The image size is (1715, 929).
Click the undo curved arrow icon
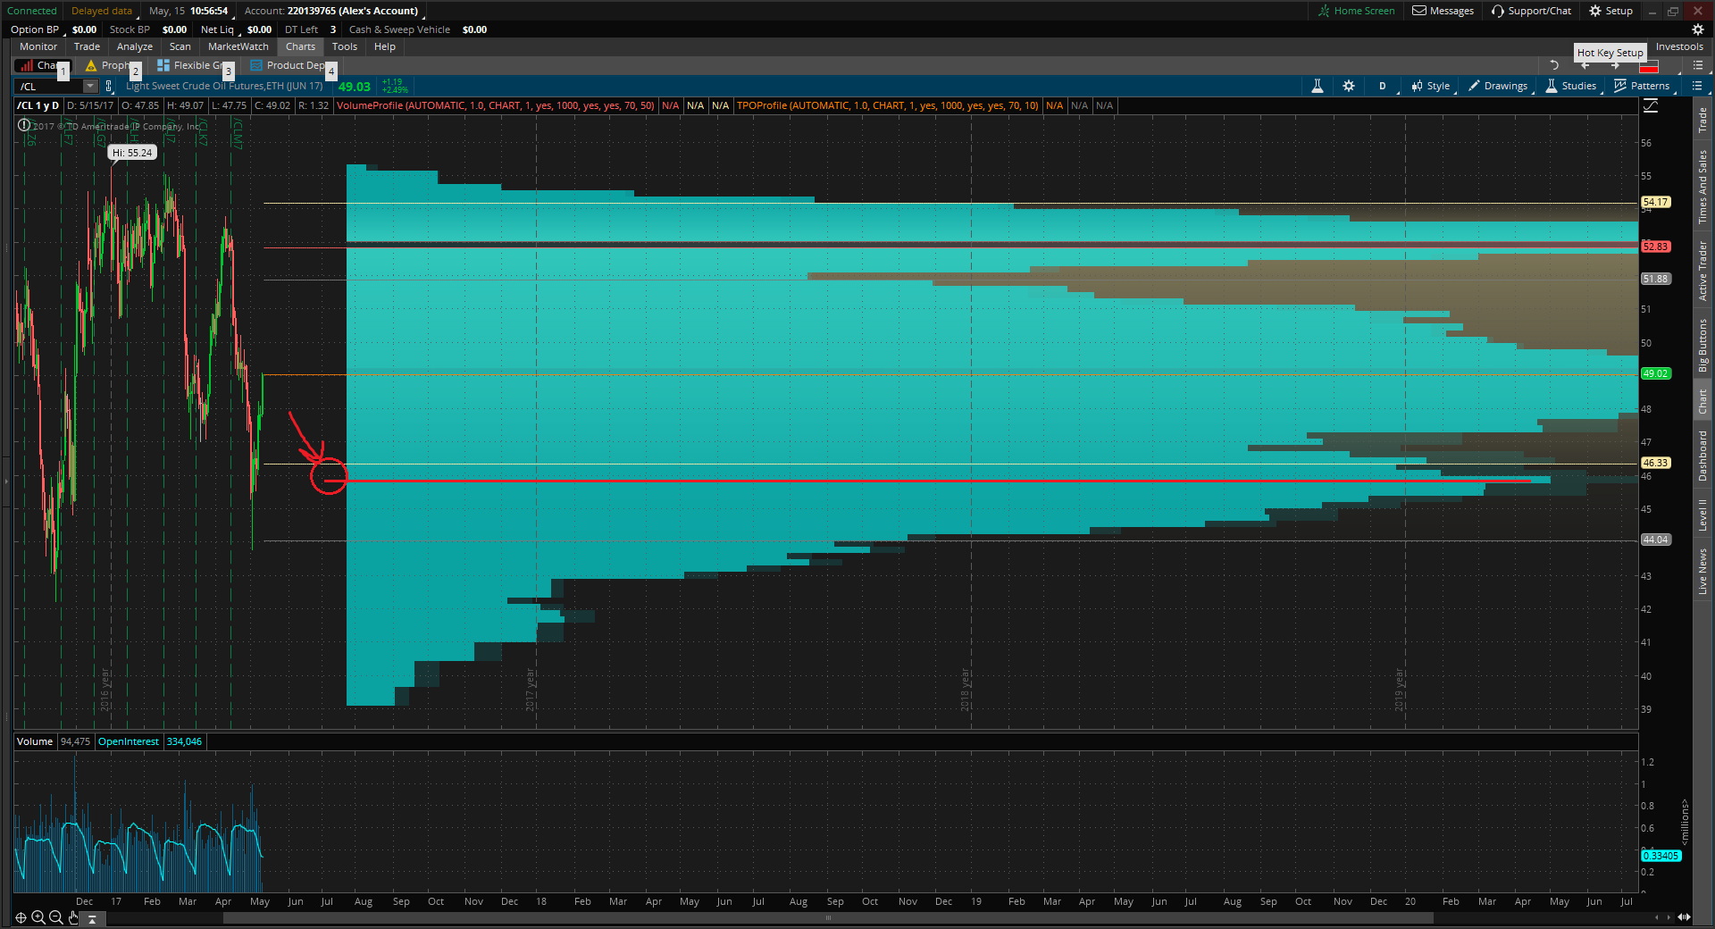point(1554,65)
